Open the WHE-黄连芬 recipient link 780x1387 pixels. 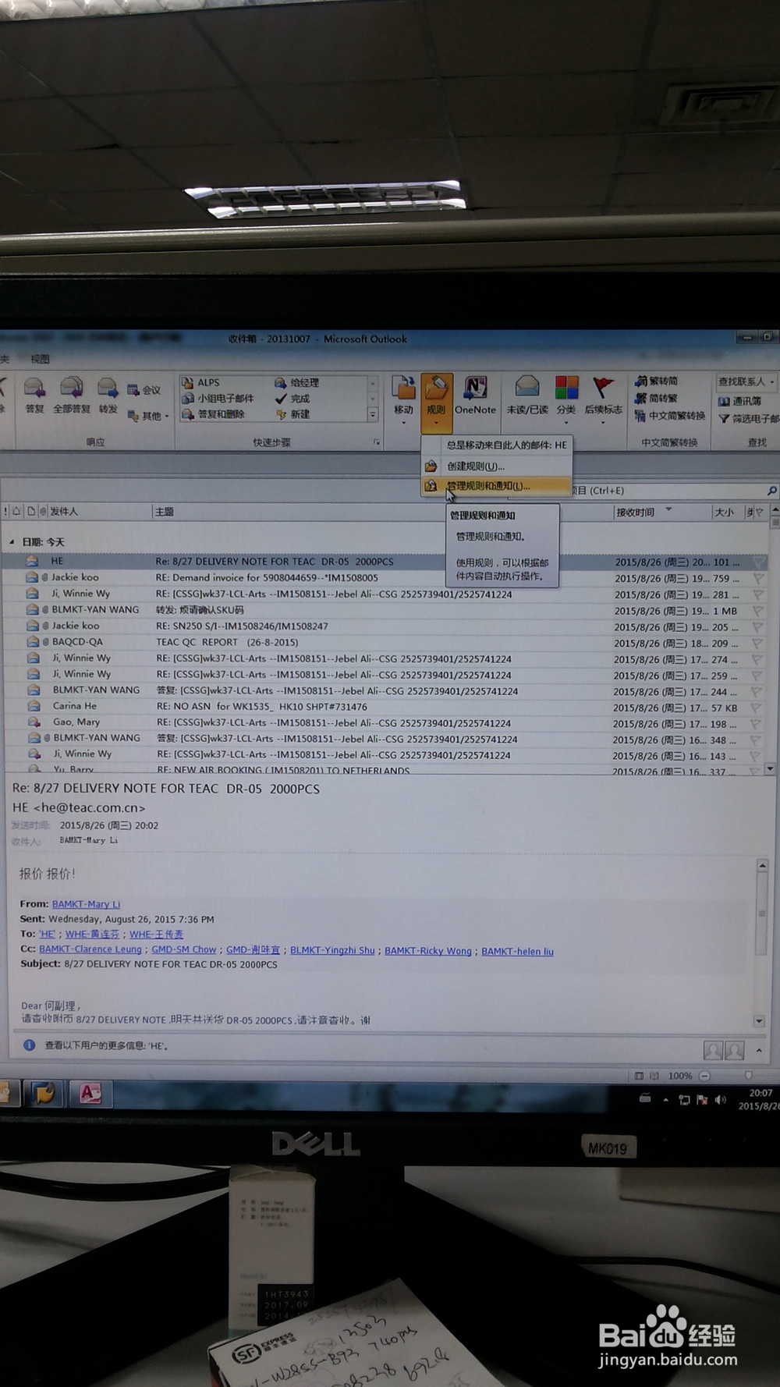tap(92, 934)
